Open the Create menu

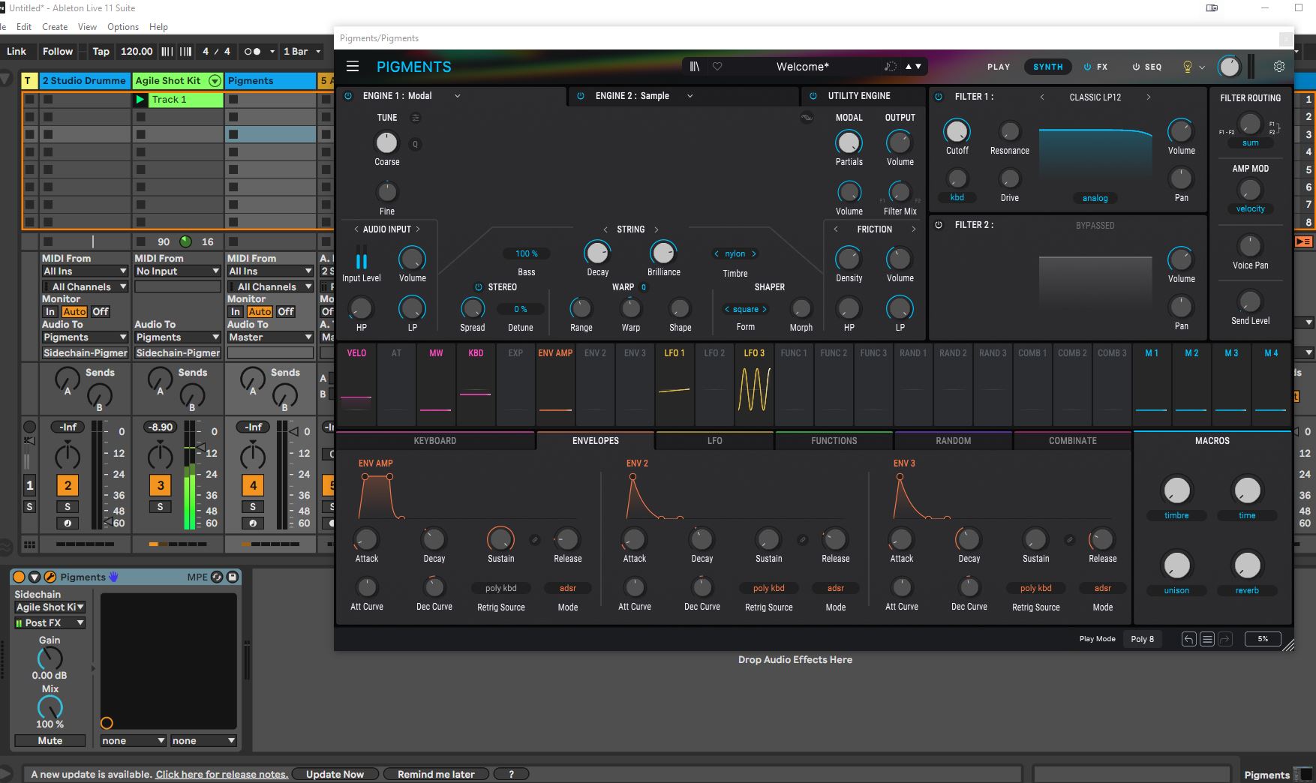55,26
